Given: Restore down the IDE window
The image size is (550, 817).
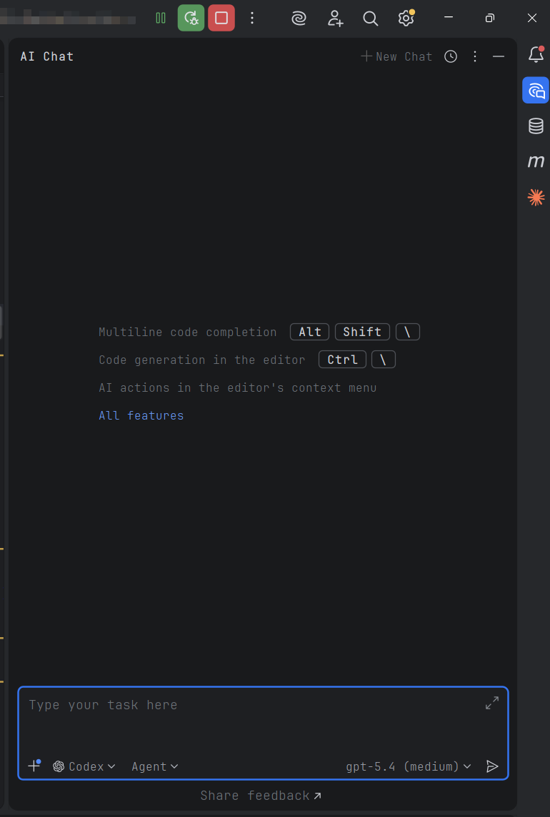Looking at the screenshot, I should click(x=489, y=19).
